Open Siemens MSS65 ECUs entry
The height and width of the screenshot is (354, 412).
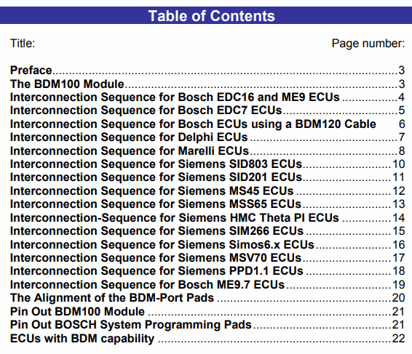(x=207, y=204)
